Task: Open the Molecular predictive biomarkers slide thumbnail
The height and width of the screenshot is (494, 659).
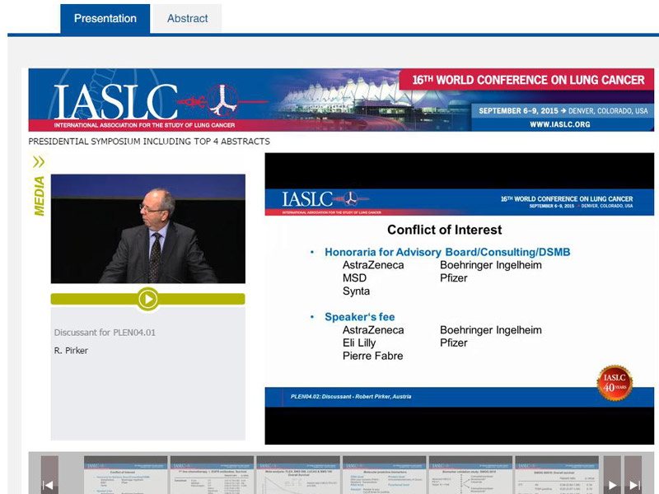Action: click(384, 475)
